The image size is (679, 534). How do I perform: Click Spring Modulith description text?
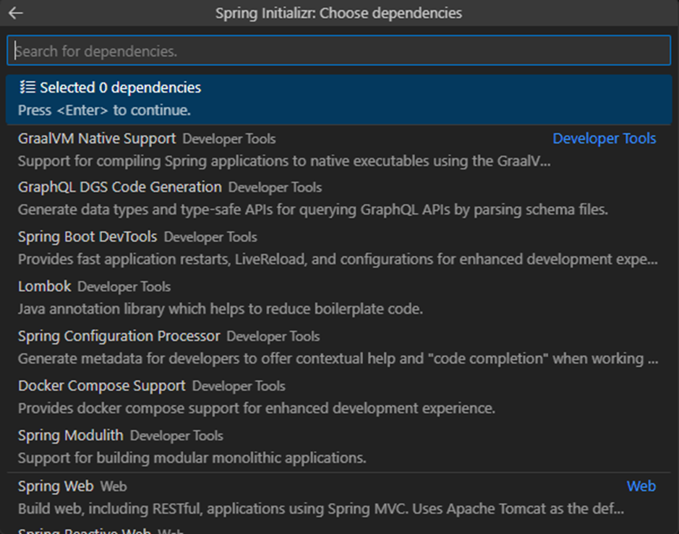click(192, 457)
